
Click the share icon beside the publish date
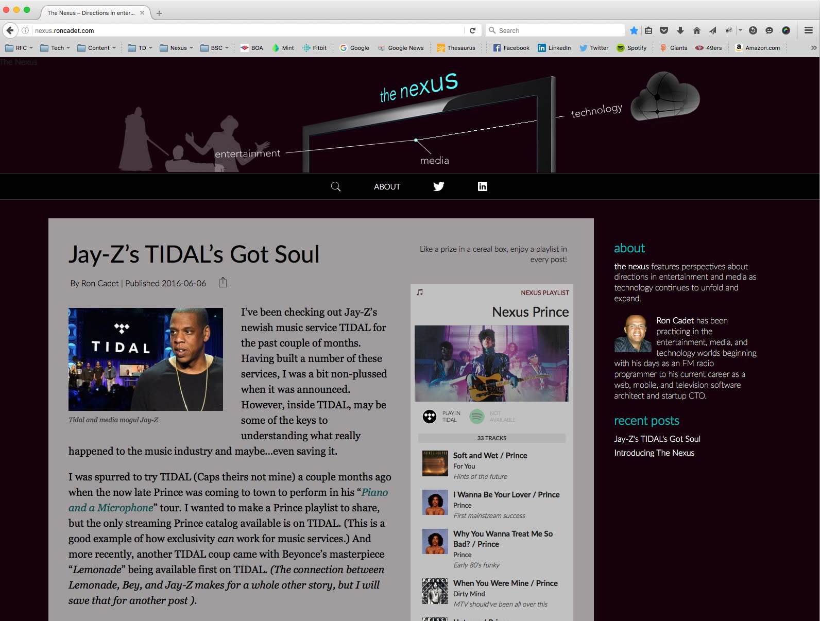click(223, 283)
